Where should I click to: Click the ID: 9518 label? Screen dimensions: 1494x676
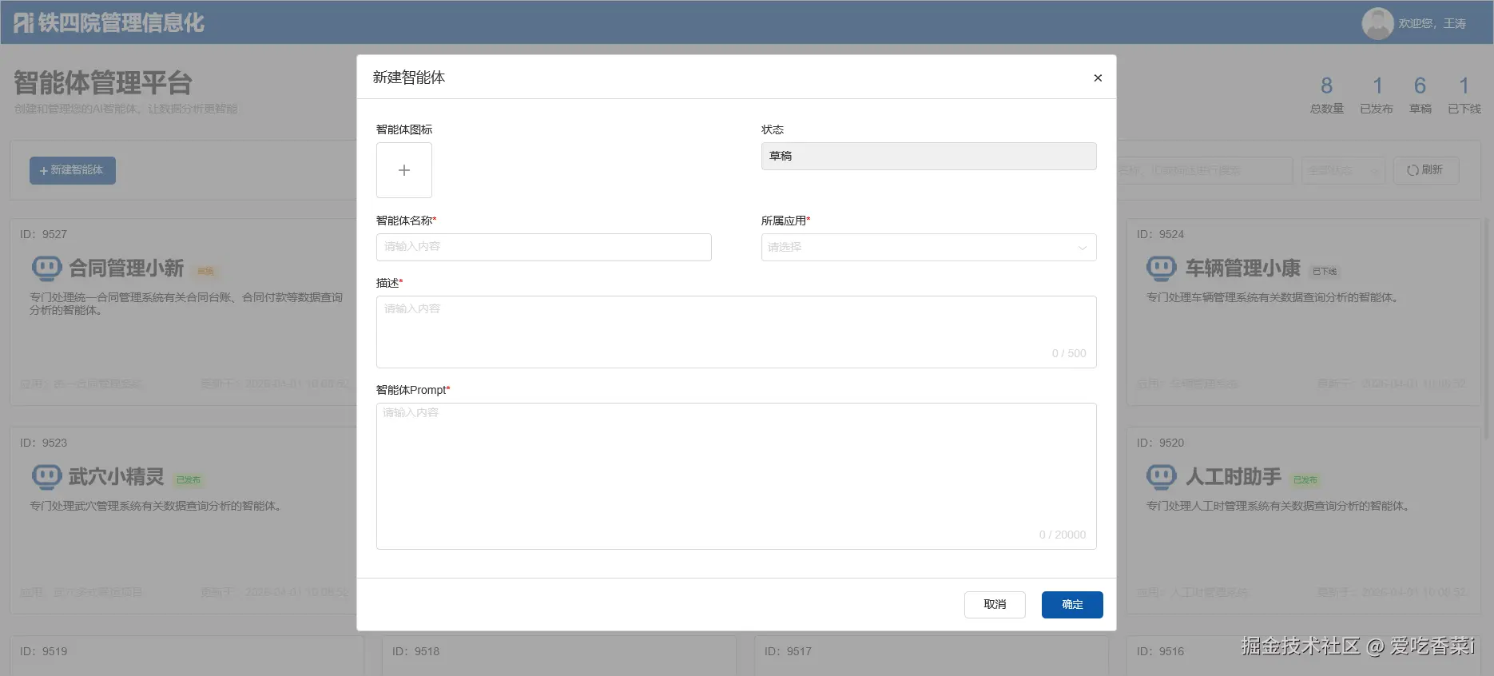[416, 651]
